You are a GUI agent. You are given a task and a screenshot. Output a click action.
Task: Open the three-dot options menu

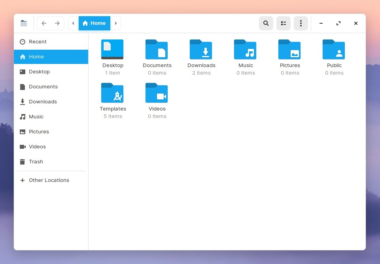301,23
